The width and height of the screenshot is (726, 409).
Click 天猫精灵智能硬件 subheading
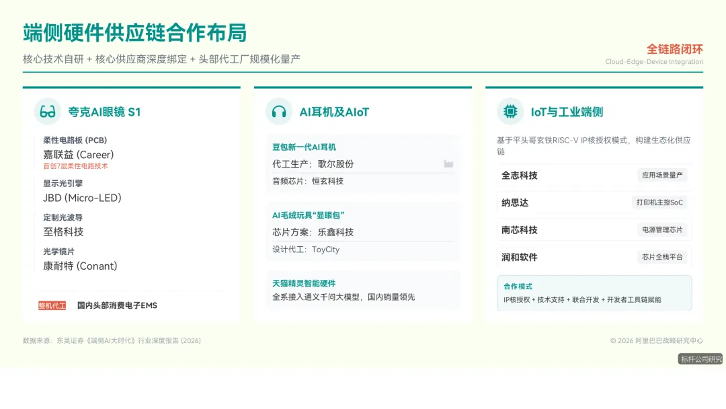[x=304, y=283]
